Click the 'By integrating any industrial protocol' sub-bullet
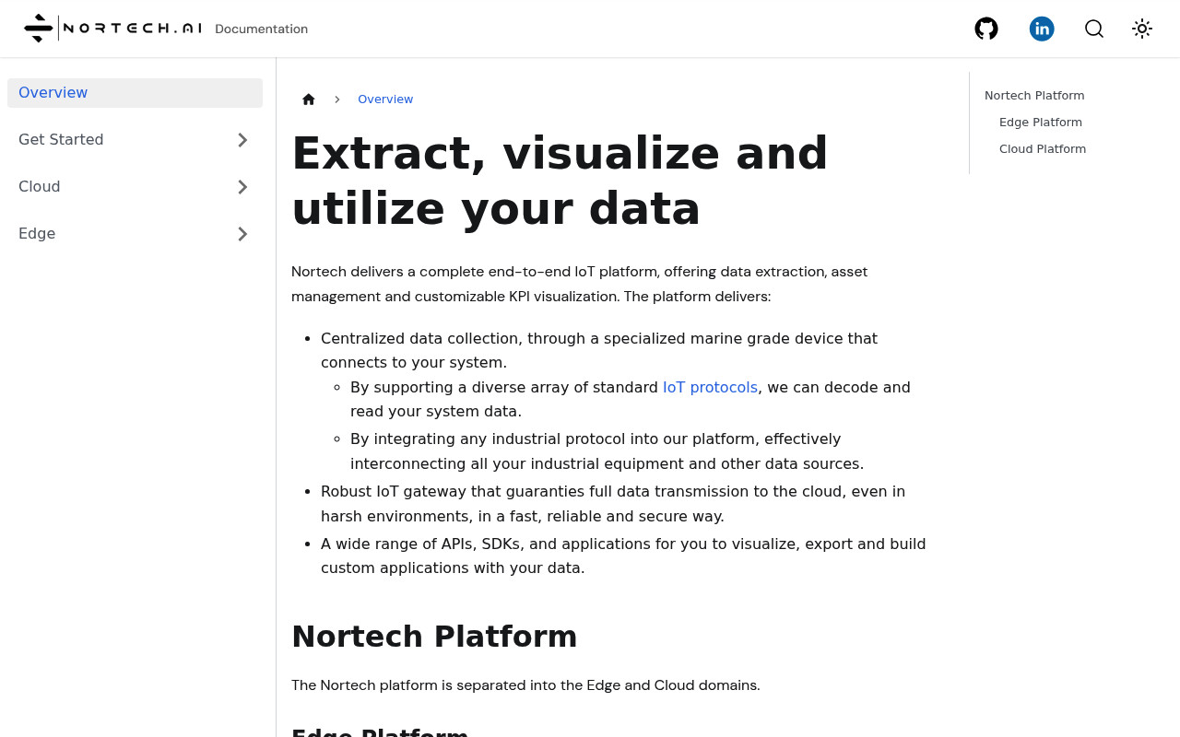The height and width of the screenshot is (737, 1180). click(x=607, y=451)
